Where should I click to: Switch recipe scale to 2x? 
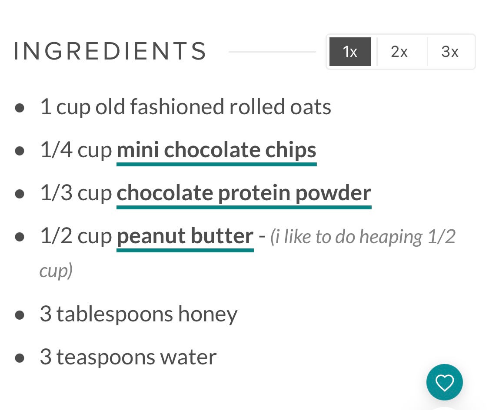tap(399, 52)
